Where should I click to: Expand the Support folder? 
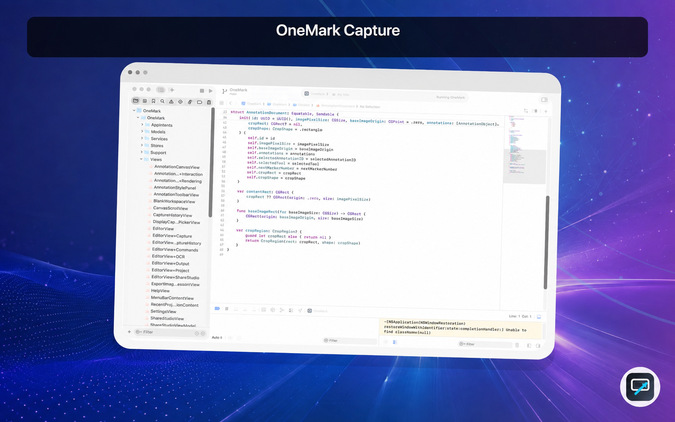pos(142,152)
